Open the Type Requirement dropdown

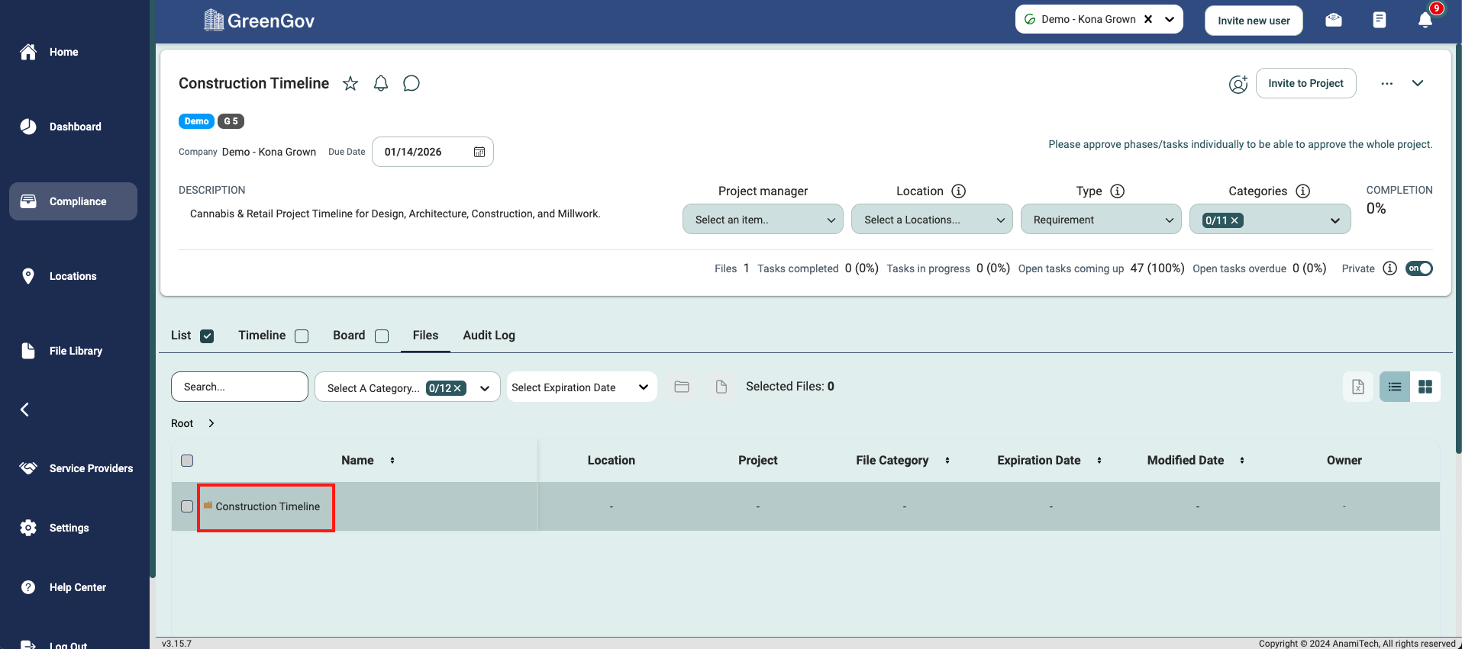tap(1100, 220)
